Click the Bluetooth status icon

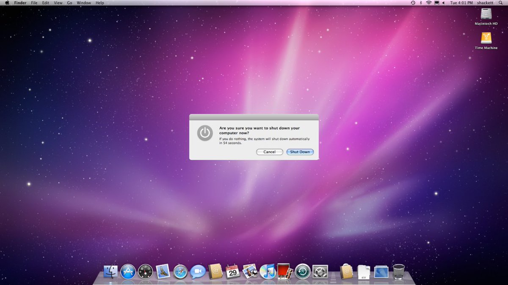[421, 3]
